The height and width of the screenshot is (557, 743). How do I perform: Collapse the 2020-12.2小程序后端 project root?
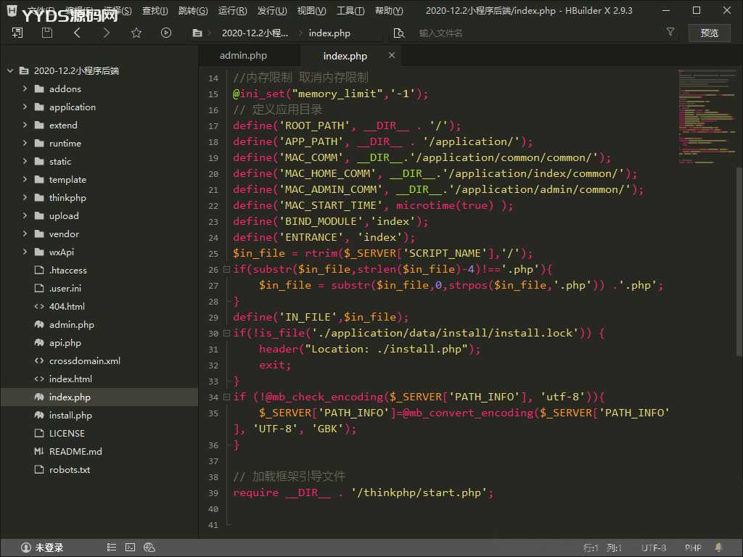click(x=10, y=70)
